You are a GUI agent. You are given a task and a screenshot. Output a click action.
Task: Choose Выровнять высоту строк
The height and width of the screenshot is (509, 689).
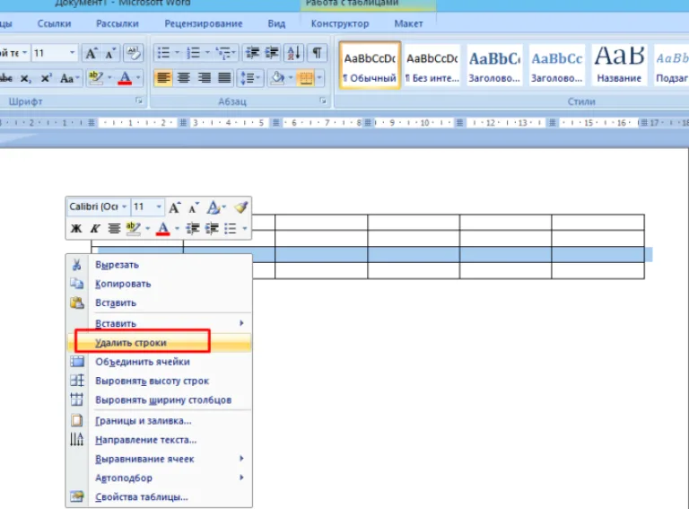pos(159,381)
